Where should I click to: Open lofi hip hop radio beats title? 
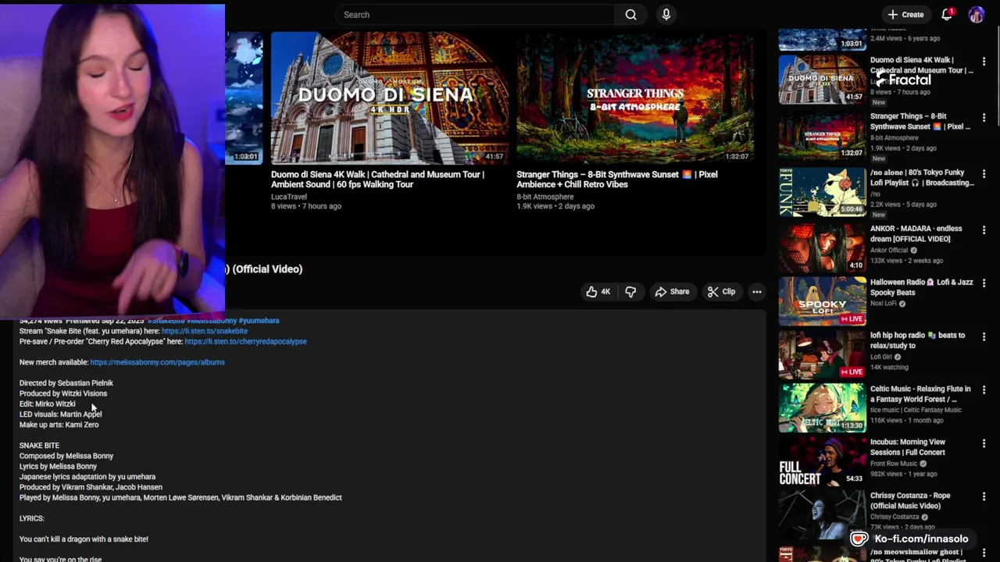[917, 340]
